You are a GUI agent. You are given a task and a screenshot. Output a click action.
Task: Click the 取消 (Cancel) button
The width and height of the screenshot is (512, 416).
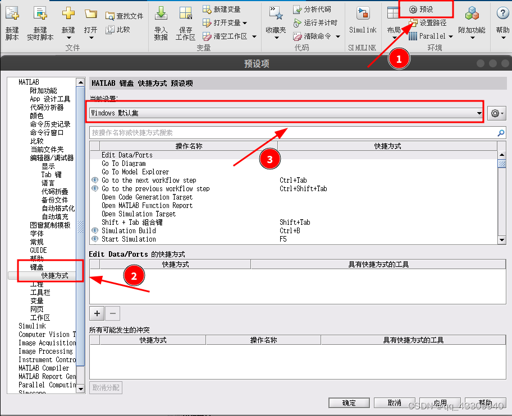pyautogui.click(x=394, y=403)
